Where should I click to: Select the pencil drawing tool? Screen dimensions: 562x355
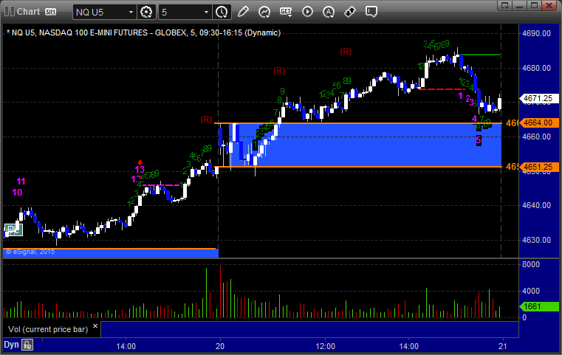(x=243, y=12)
